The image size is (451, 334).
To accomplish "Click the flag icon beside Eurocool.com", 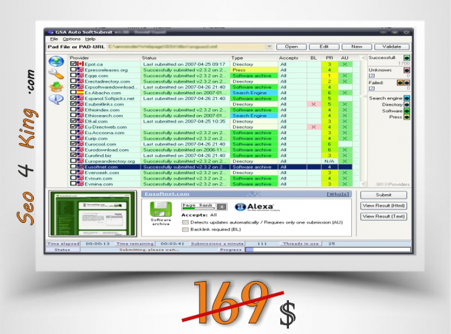I will pyautogui.click(x=80, y=144).
